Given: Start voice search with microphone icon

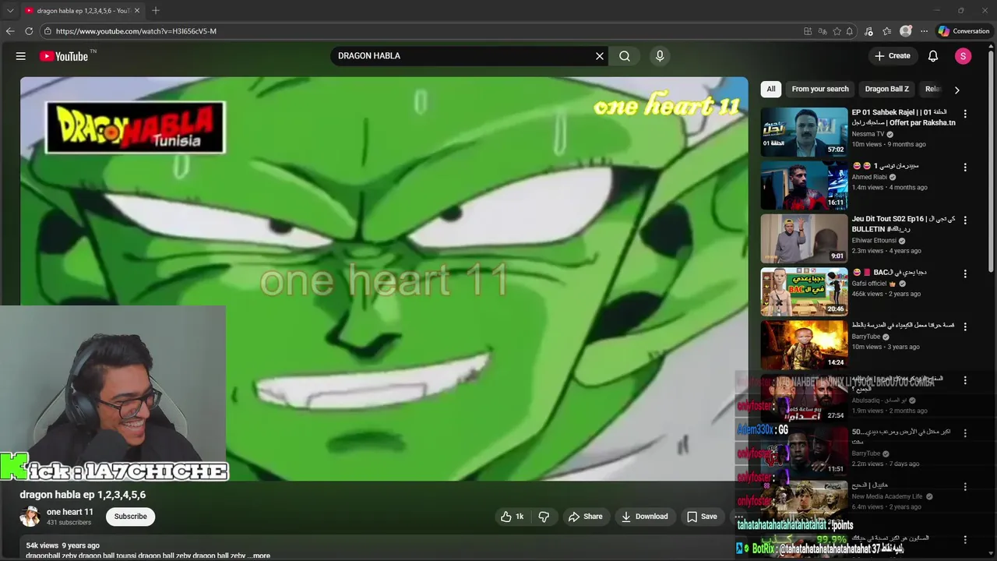Looking at the screenshot, I should (660, 56).
